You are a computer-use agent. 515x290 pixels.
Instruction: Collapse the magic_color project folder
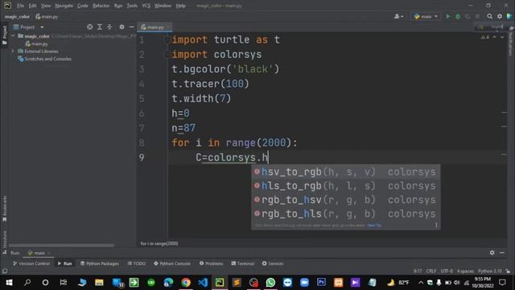pyautogui.click(x=13, y=35)
